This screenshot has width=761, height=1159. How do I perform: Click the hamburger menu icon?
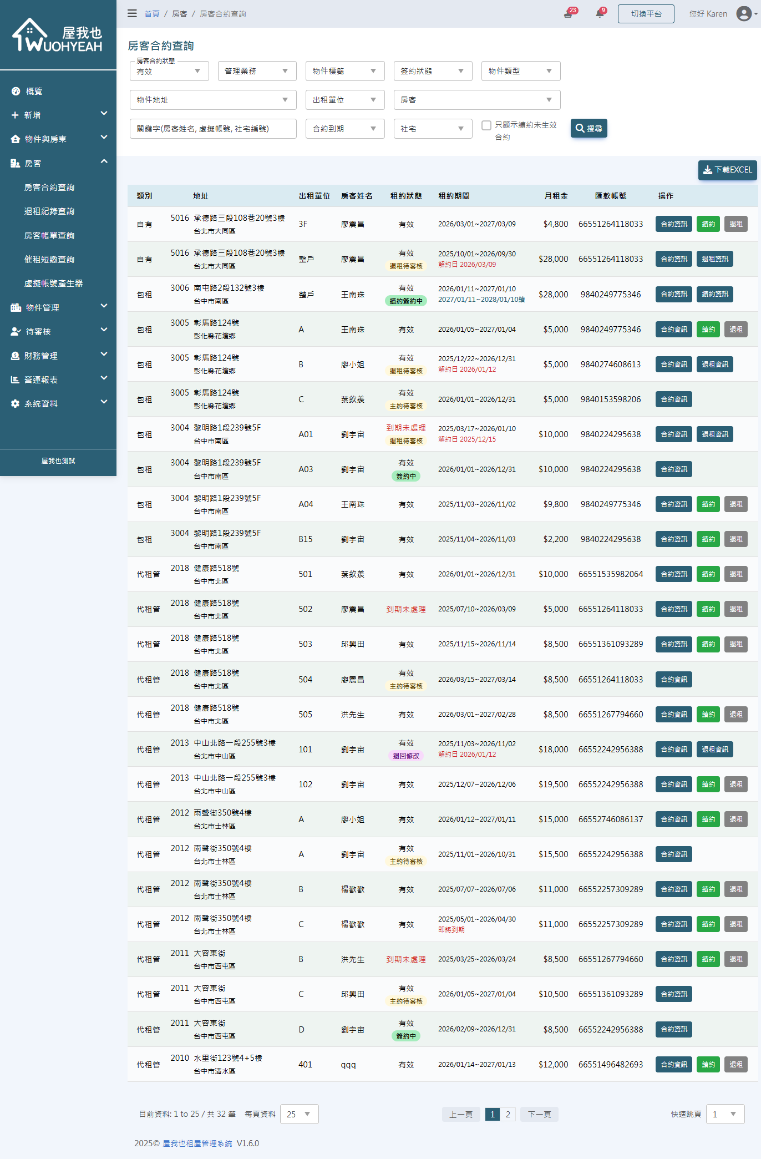(132, 13)
